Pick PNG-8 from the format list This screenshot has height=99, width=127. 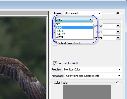74,31
